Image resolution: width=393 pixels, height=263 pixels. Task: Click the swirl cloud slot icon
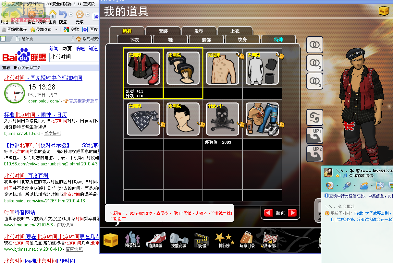tap(315, 117)
